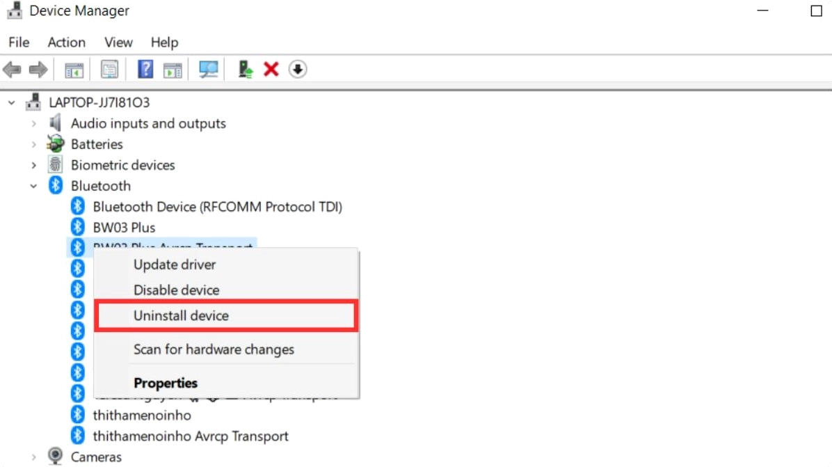The height and width of the screenshot is (467, 832).
Task: Open Help using the blue question mark icon
Action: pyautogui.click(x=144, y=69)
